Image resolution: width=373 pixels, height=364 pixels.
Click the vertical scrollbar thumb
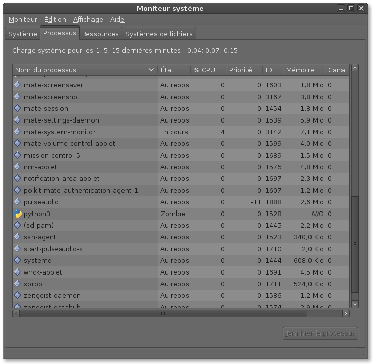tap(355, 245)
